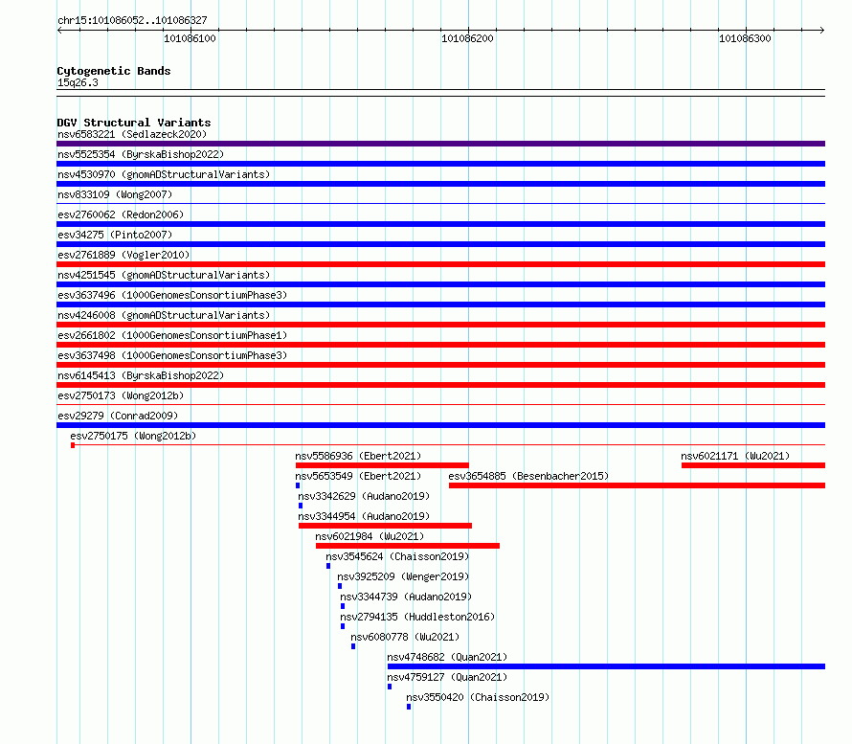
Task: Select nsv6021984 (Wu2021) label
Action: point(370,536)
